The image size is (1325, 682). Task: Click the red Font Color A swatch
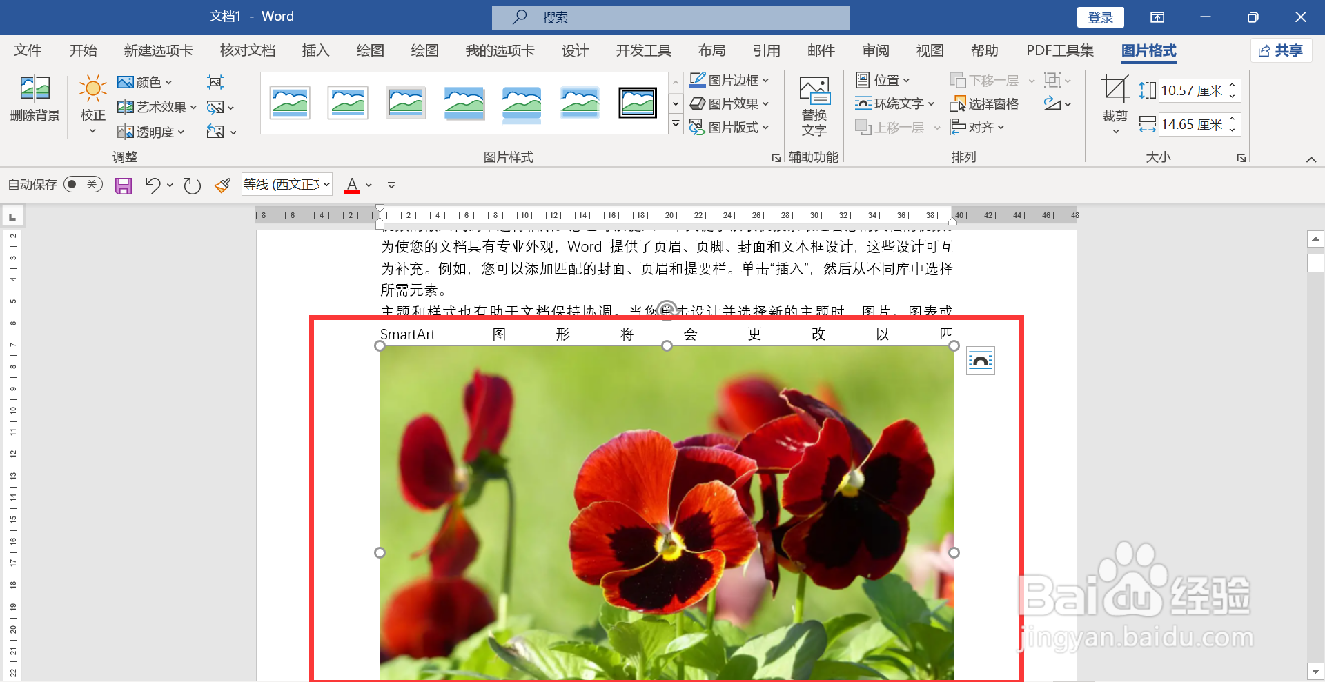(x=352, y=185)
